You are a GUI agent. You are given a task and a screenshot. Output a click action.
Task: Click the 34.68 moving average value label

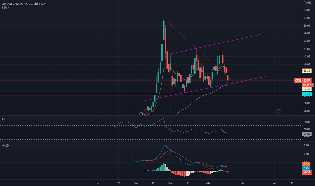click(x=307, y=89)
